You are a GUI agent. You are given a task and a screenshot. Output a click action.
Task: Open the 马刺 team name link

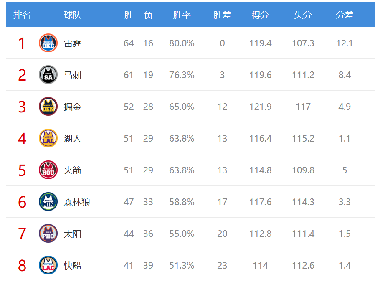(x=73, y=75)
